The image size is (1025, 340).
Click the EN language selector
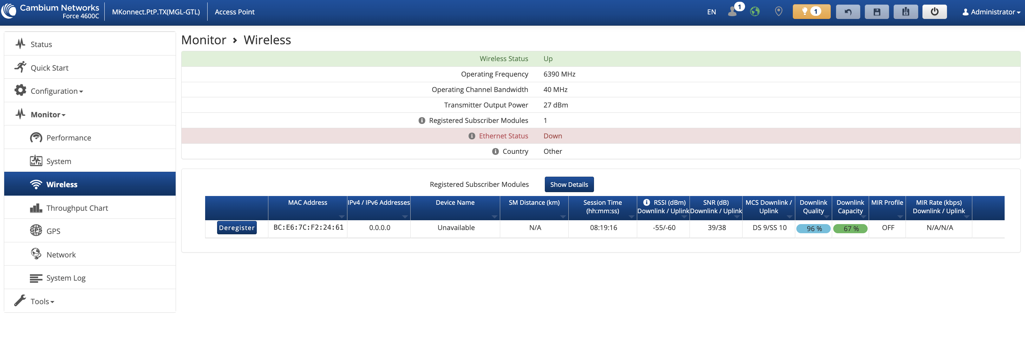pyautogui.click(x=711, y=12)
